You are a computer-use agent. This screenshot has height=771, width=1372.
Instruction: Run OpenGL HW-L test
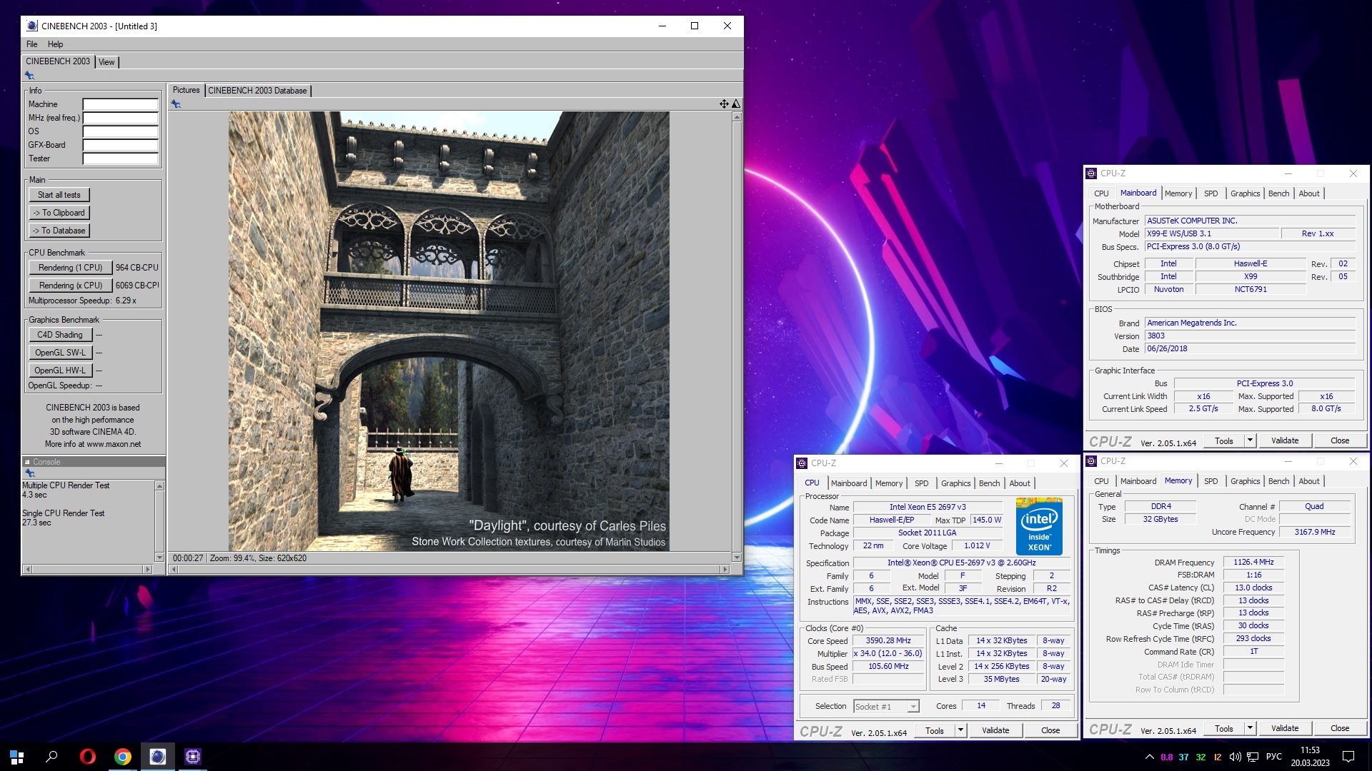click(x=60, y=371)
